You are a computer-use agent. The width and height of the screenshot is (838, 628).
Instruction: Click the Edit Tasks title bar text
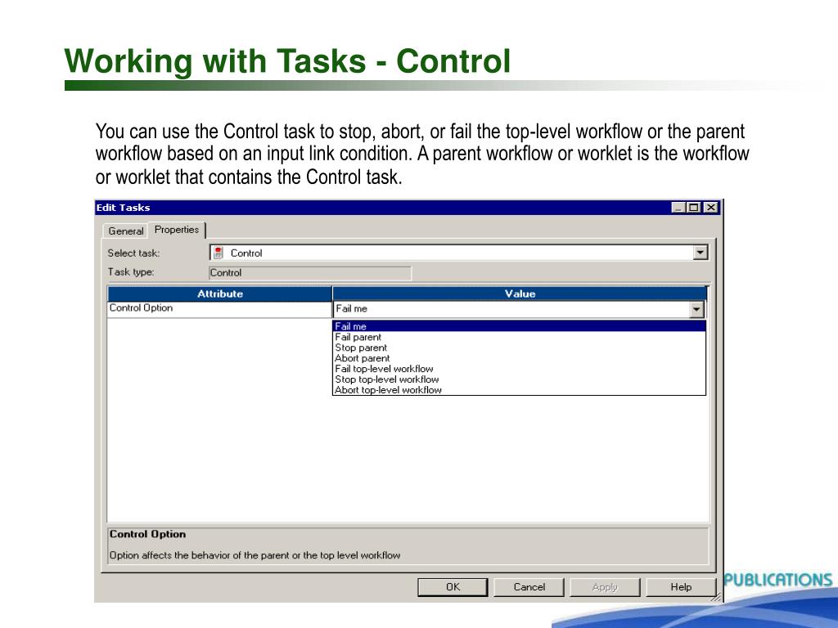pos(123,208)
